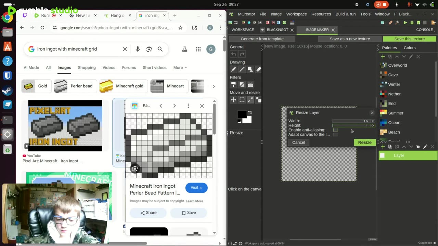Open the Image menu in MCreator
The image size is (438, 246).
276,14
